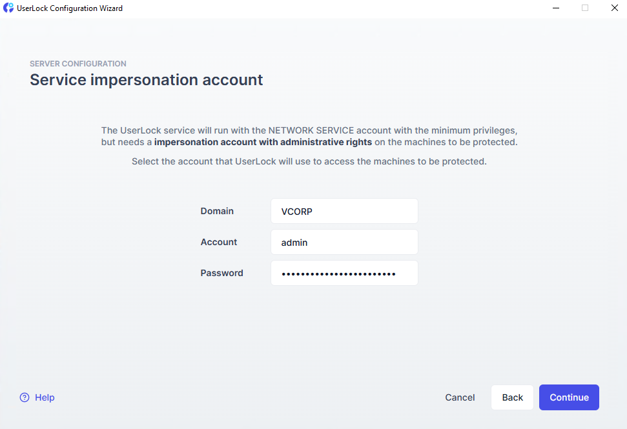Screen dimensions: 627x429
Task: Click the 'Select the account' instruction text
Action: [309, 161]
